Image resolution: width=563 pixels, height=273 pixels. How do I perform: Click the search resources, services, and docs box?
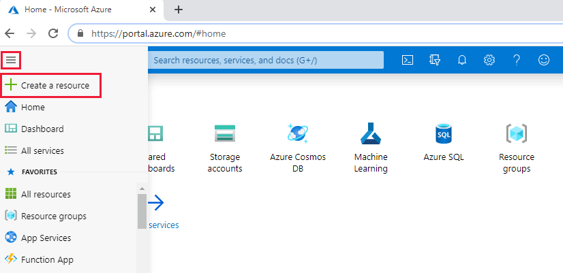[x=266, y=60]
